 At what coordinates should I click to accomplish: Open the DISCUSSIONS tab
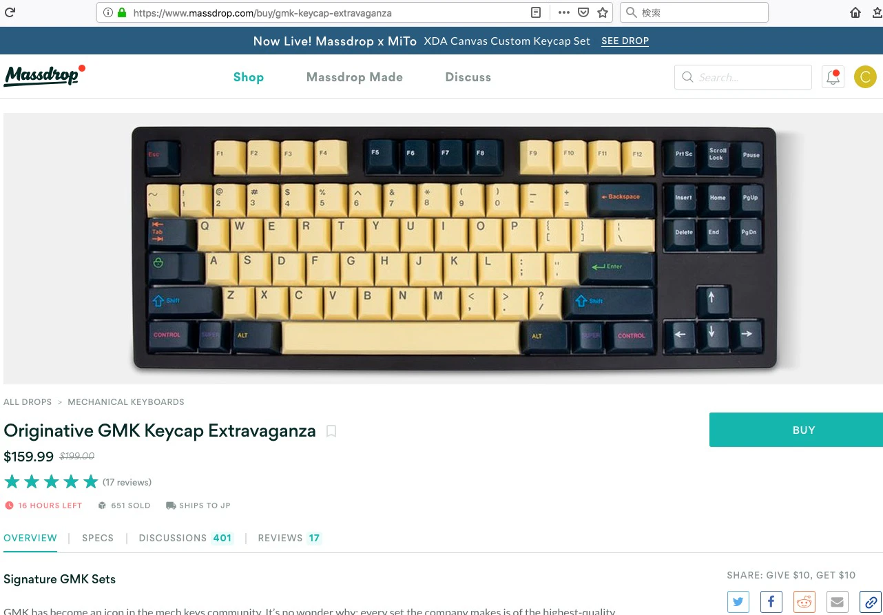pyautogui.click(x=186, y=538)
